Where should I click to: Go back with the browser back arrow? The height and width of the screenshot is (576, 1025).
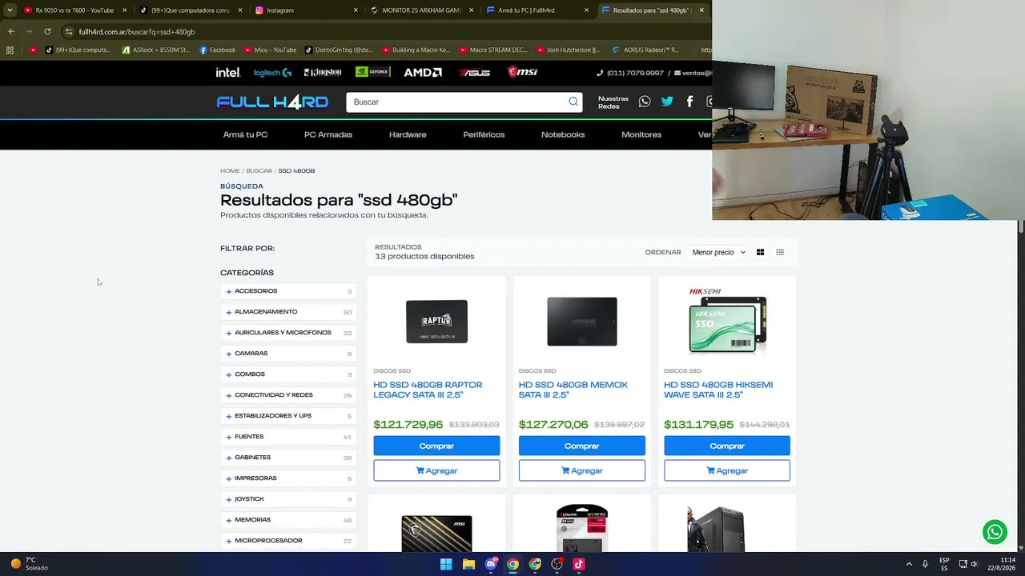[x=11, y=32]
